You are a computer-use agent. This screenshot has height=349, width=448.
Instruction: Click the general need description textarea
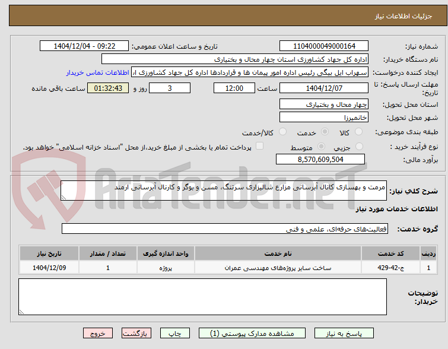[224, 191]
